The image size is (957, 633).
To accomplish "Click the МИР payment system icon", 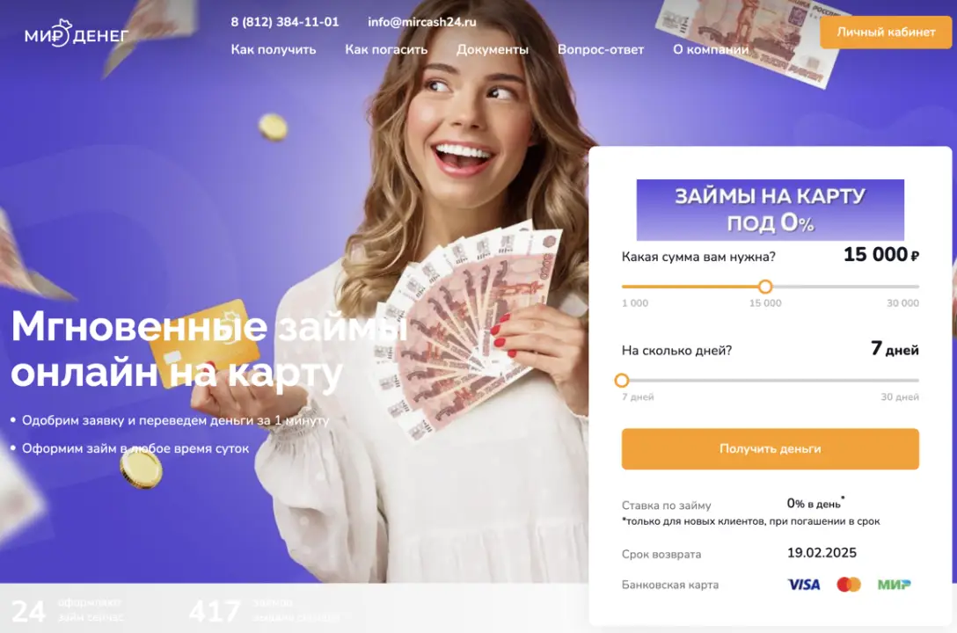I will [x=895, y=585].
